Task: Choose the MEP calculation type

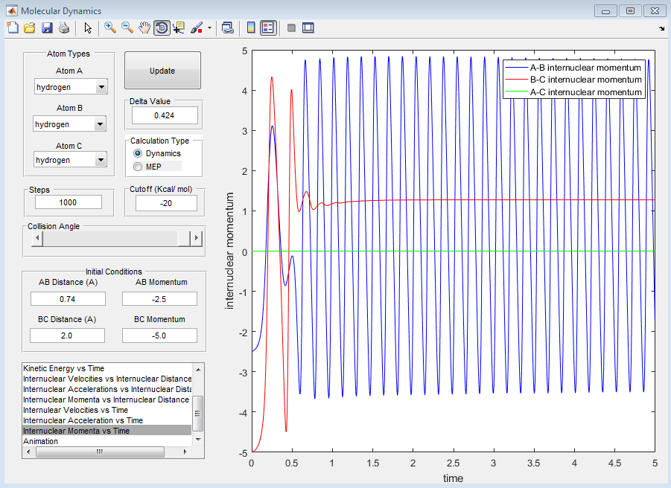Action: [138, 167]
